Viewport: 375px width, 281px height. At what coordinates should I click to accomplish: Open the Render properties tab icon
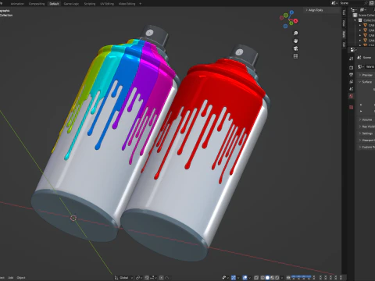[351, 67]
